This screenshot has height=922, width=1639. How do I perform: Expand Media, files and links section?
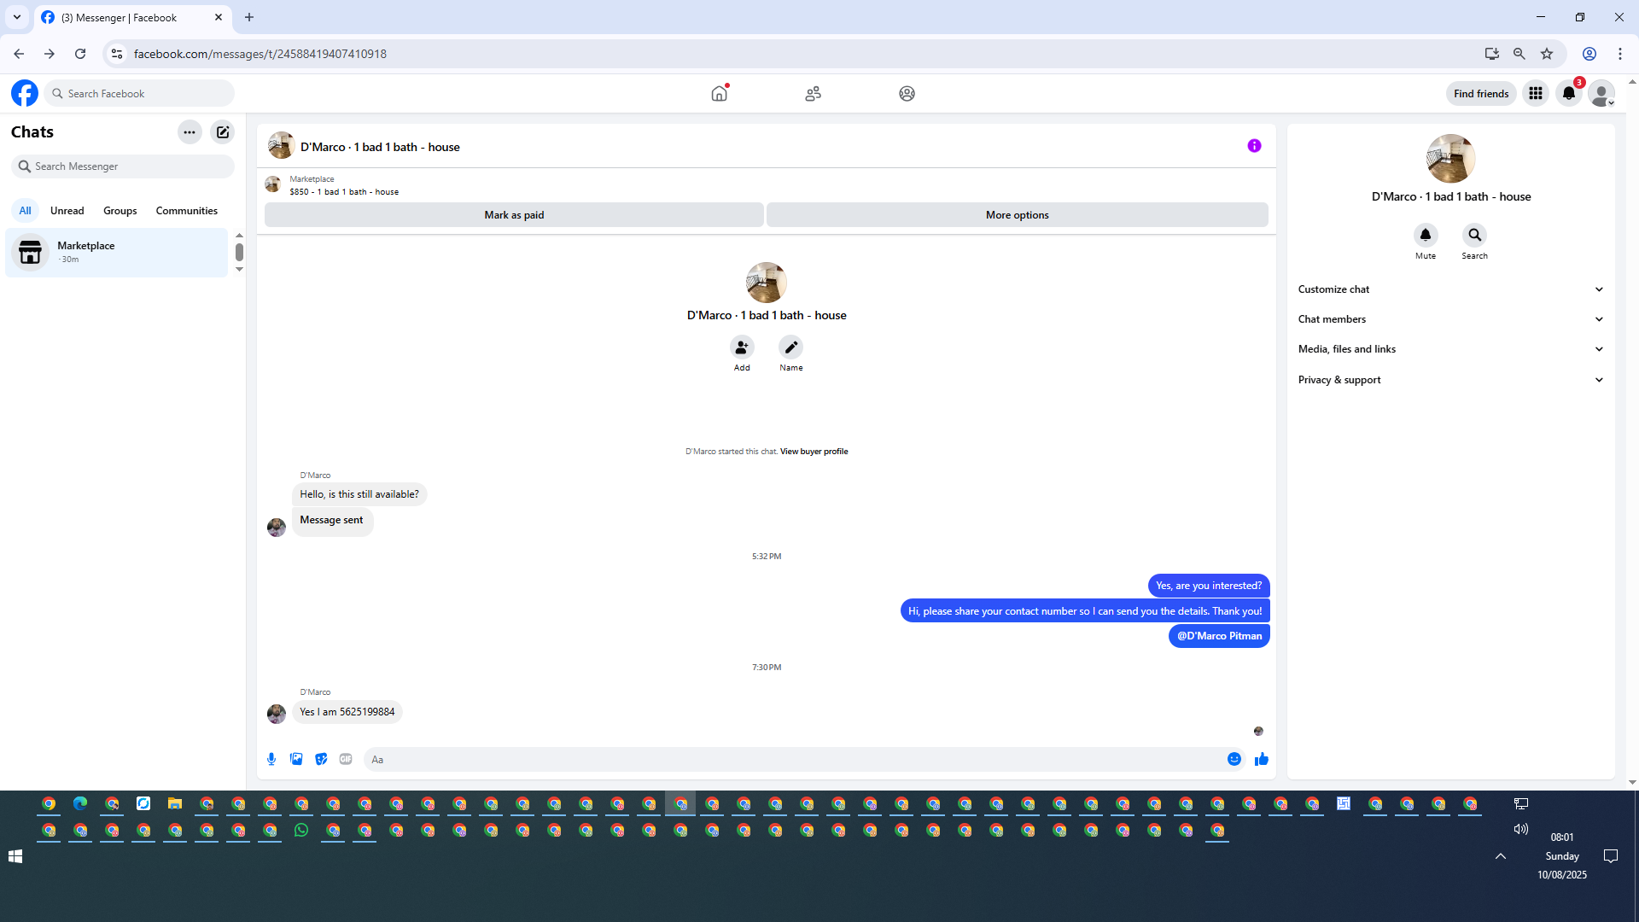coord(1449,349)
